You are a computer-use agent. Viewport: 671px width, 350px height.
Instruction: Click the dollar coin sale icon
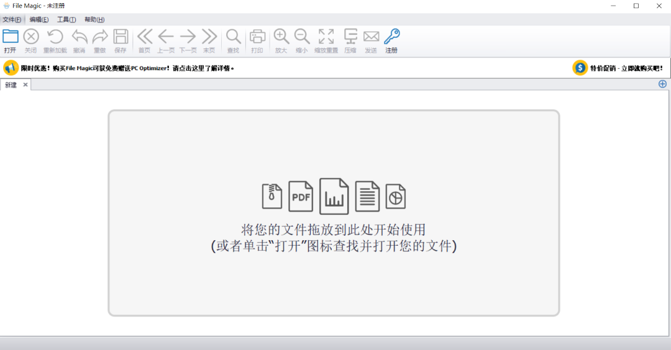tap(580, 68)
